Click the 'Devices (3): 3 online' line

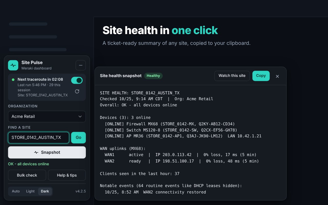125,118
